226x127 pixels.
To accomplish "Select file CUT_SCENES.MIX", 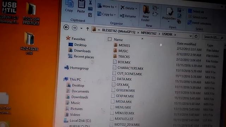I will tap(129, 74).
